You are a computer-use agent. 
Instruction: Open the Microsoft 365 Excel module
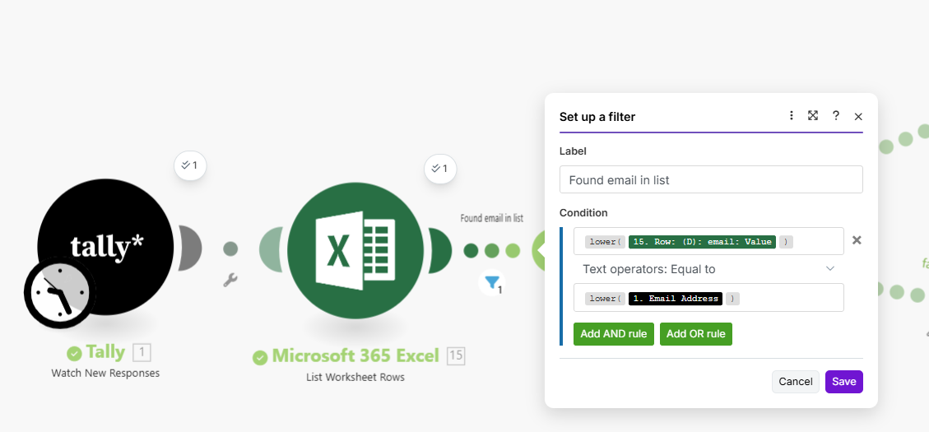[355, 250]
